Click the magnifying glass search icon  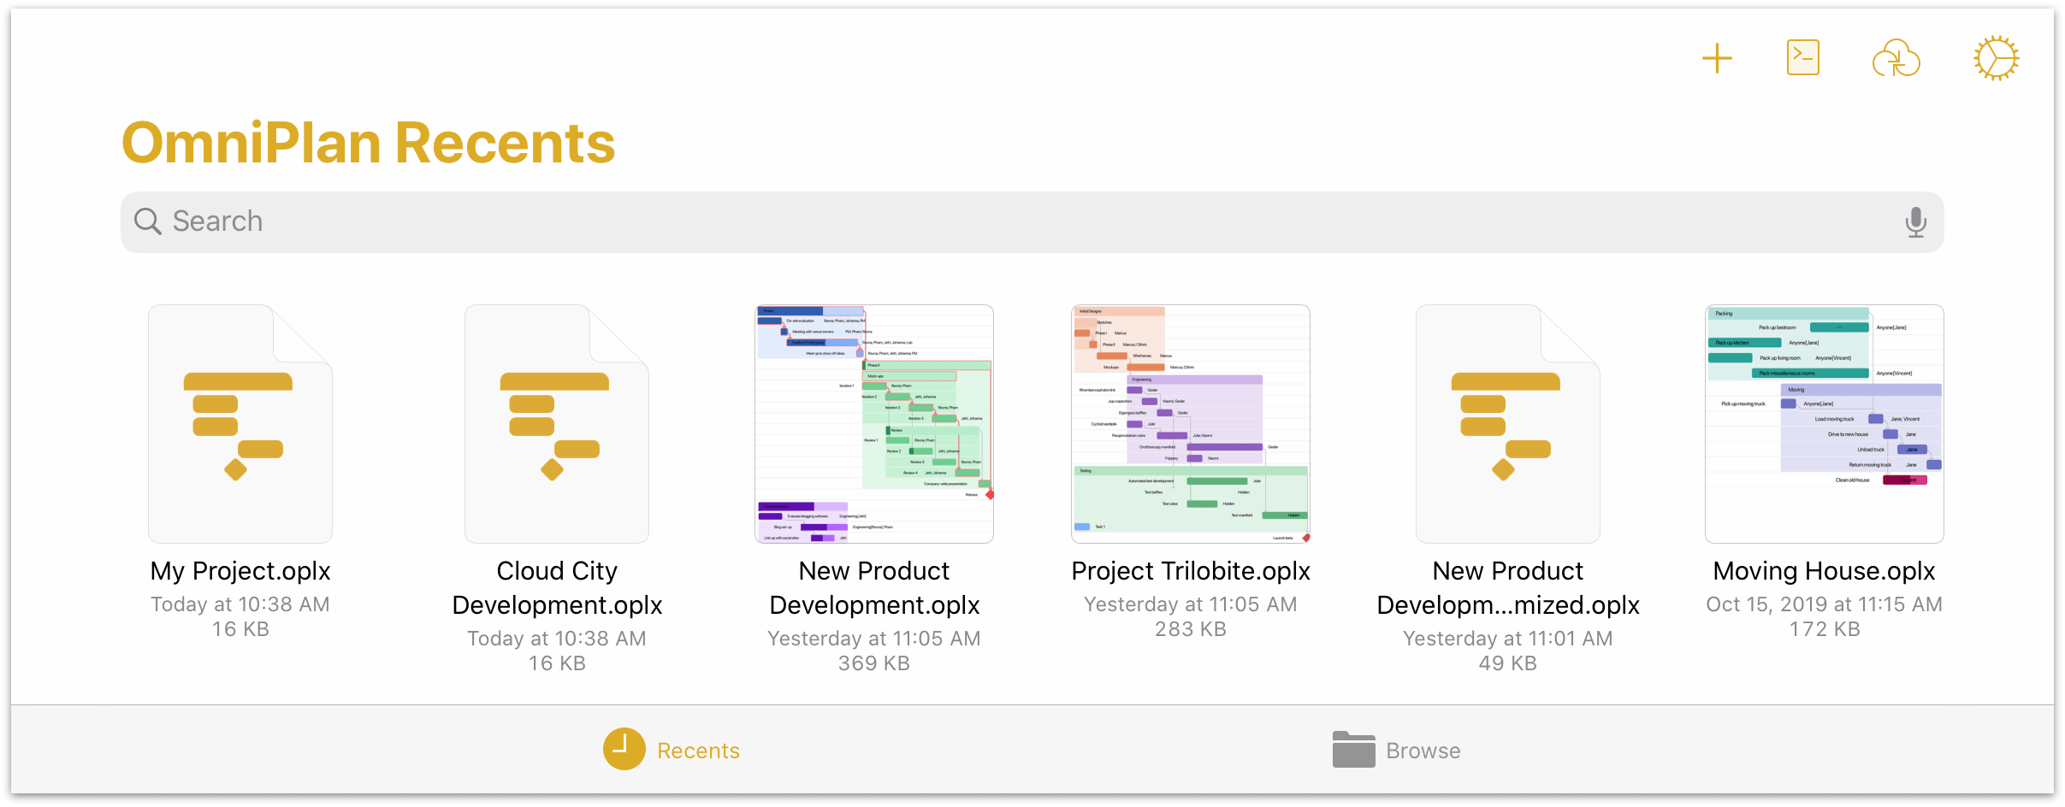click(148, 221)
